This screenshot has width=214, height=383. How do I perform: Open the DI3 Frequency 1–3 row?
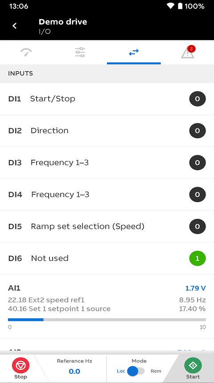(x=107, y=163)
